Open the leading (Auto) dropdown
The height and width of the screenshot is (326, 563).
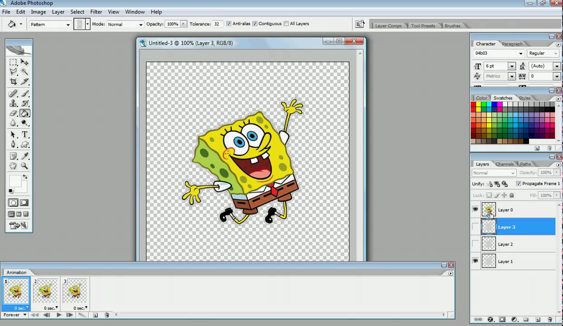557,66
